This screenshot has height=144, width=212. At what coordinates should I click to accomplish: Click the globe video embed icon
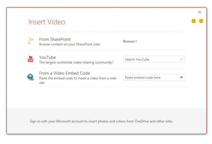pos(31,77)
